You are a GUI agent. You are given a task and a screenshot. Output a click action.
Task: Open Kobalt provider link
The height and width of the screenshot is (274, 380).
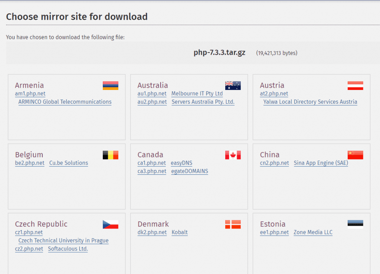(x=180, y=233)
